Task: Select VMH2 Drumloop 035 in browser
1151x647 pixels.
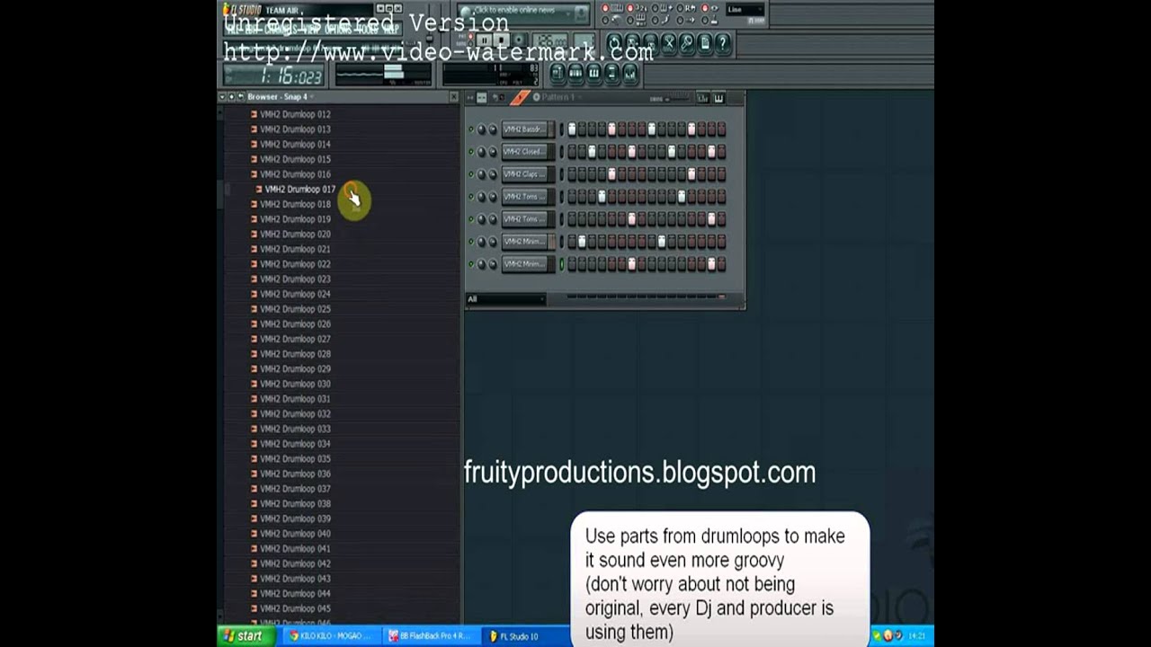Action: (295, 458)
